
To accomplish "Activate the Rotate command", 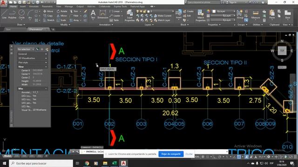I will 62,11.
